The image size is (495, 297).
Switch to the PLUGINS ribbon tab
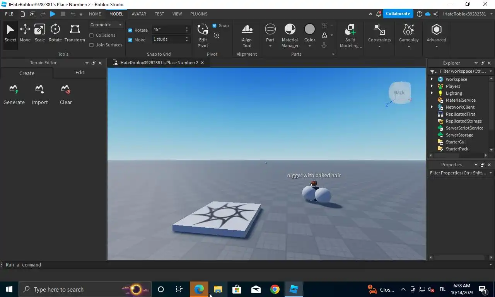[x=199, y=14]
